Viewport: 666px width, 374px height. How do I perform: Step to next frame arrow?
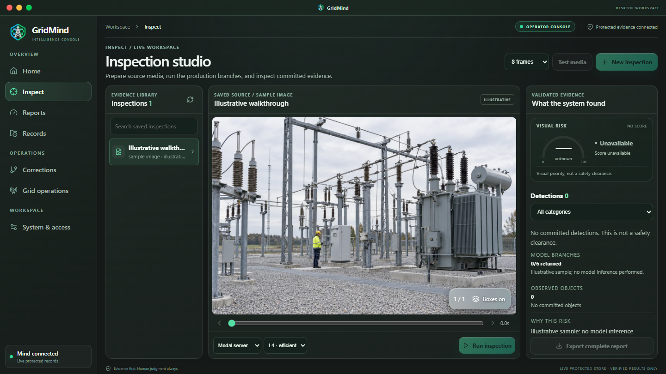tap(493, 323)
